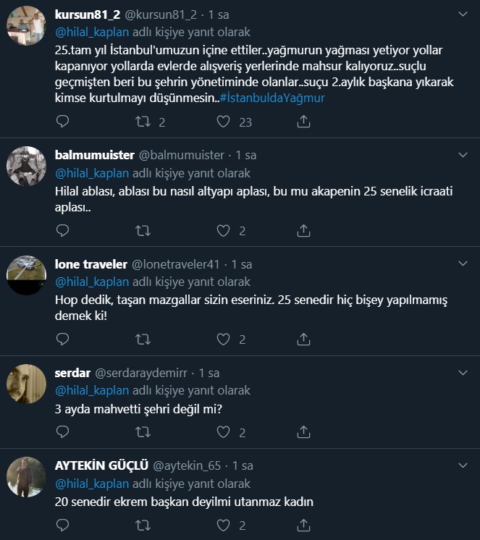Like the tweet with 23 likes
This screenshot has width=480, height=540.
tap(224, 122)
